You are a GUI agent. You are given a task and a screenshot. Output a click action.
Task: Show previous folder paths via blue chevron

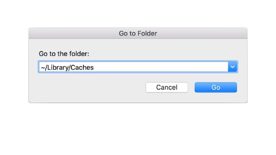pyautogui.click(x=233, y=67)
